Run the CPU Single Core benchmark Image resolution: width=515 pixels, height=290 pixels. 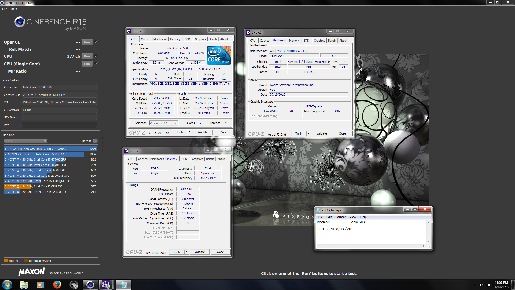pos(87,64)
